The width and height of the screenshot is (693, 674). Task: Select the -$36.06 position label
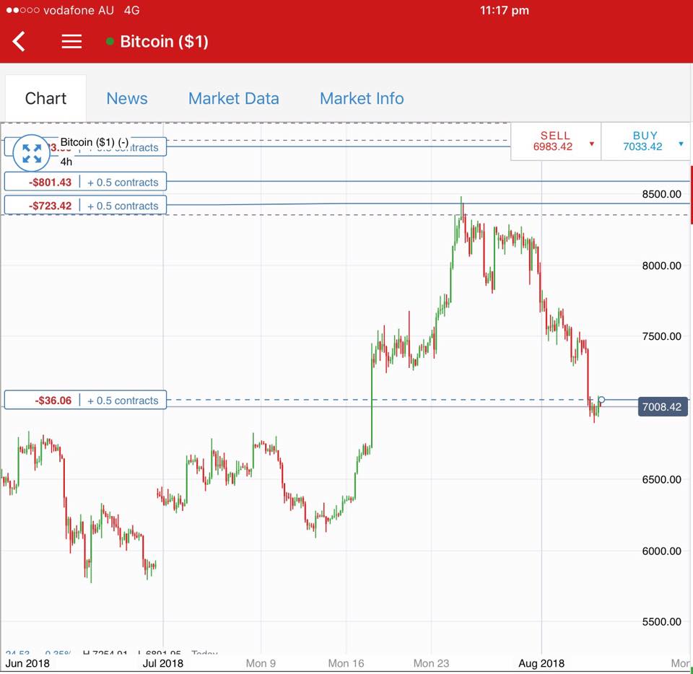(85, 401)
